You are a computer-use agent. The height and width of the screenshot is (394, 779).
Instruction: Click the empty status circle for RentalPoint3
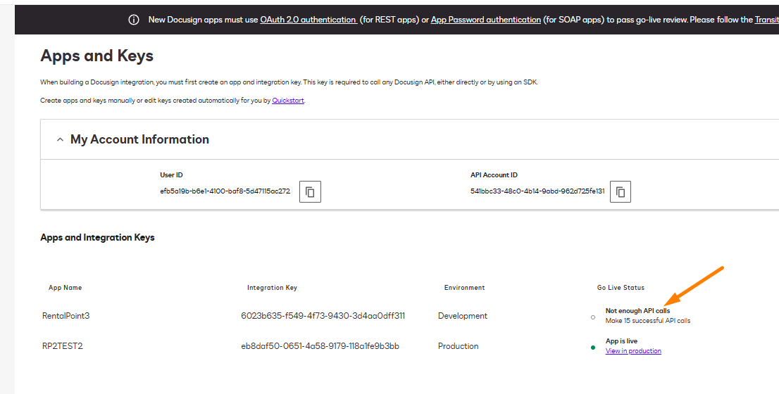pyautogui.click(x=592, y=317)
